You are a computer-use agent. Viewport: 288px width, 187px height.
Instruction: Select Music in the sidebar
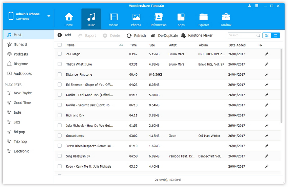28,35
